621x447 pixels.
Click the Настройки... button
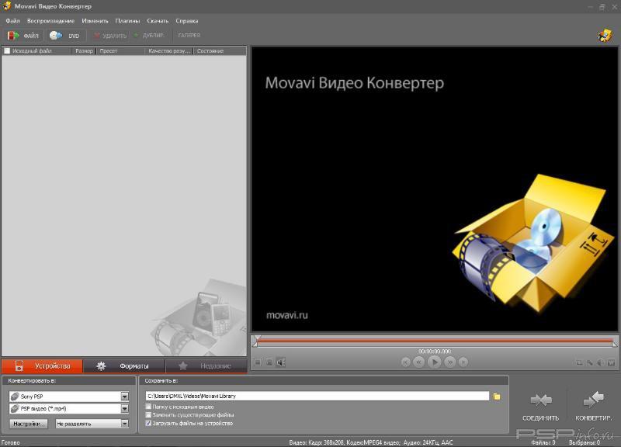[29, 424]
